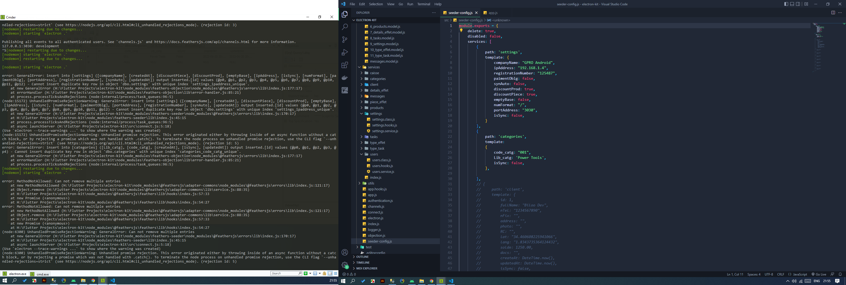Toggle the primary side bar layout button
Viewport: 846px width, 285px height.
click(x=786, y=4)
